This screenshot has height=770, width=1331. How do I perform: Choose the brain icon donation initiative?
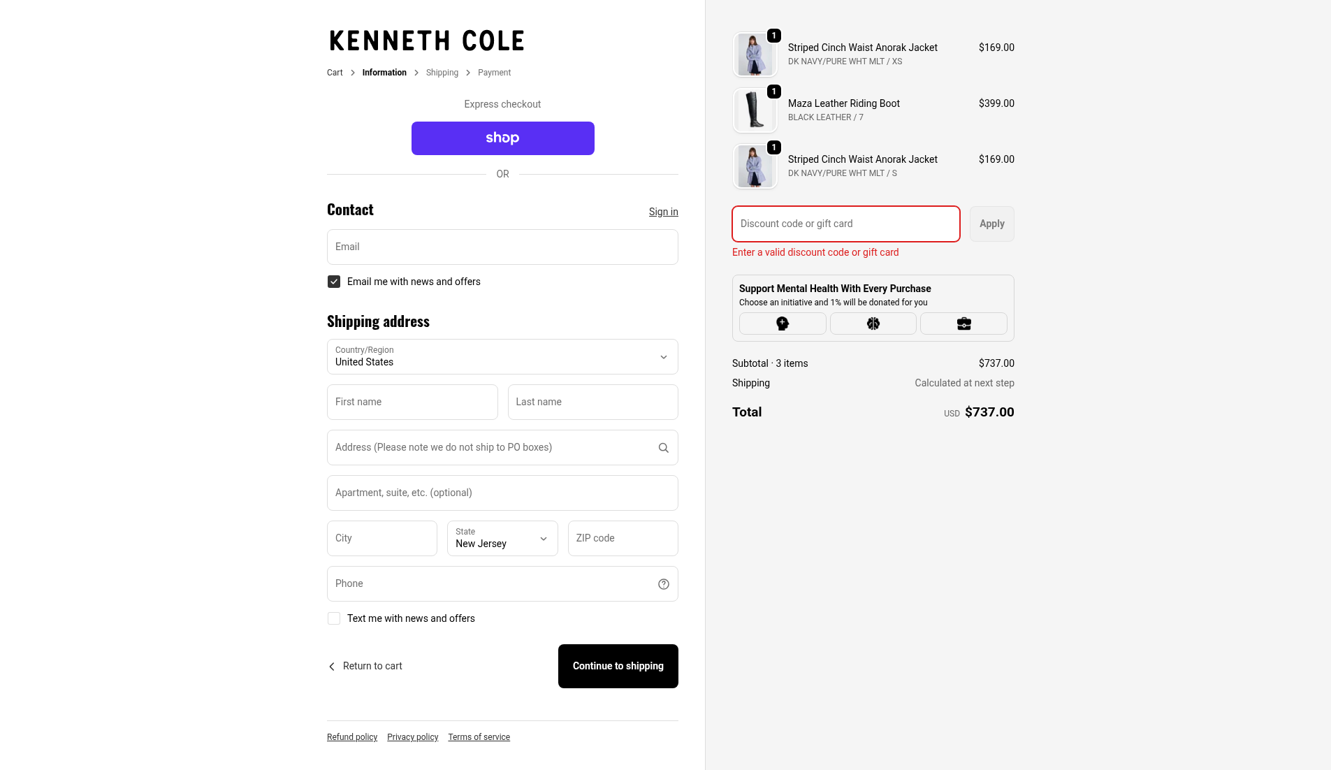coord(873,324)
